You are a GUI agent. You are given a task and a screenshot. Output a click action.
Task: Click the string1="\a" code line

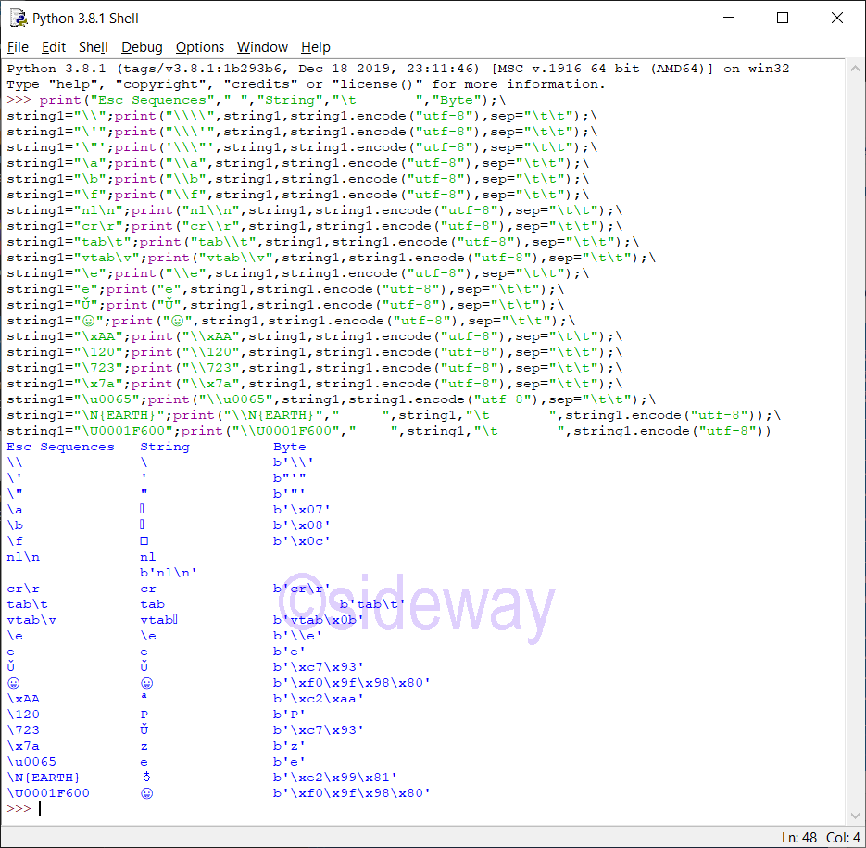point(298,163)
